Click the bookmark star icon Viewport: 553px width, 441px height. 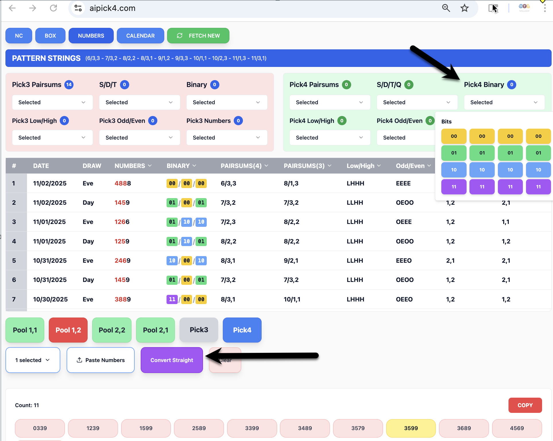[464, 8]
